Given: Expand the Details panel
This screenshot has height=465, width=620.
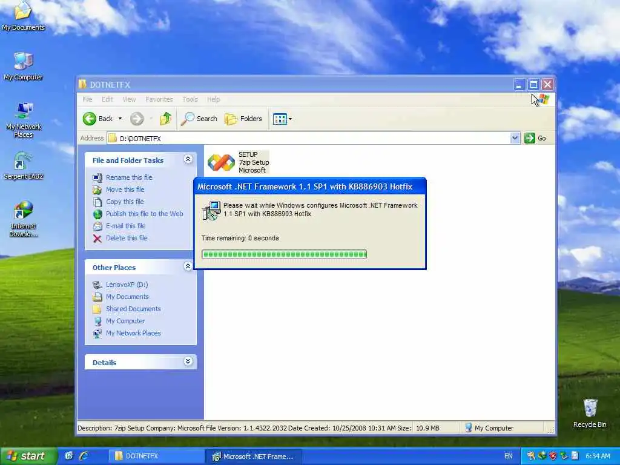Looking at the screenshot, I should (188, 361).
